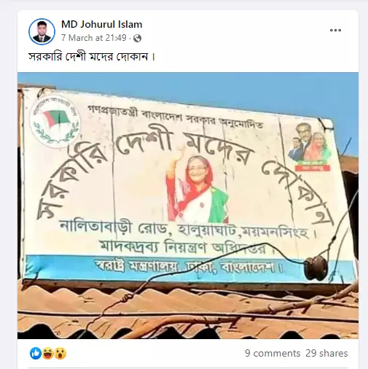Show the 9 comments list
The width and height of the screenshot is (368, 369).
point(273,353)
